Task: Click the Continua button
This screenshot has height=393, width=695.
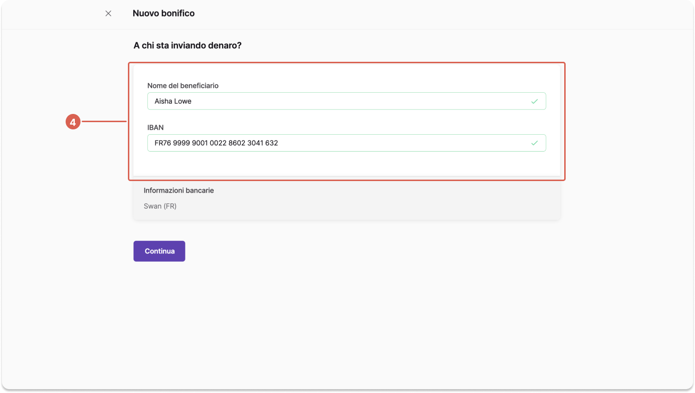Action: (159, 251)
